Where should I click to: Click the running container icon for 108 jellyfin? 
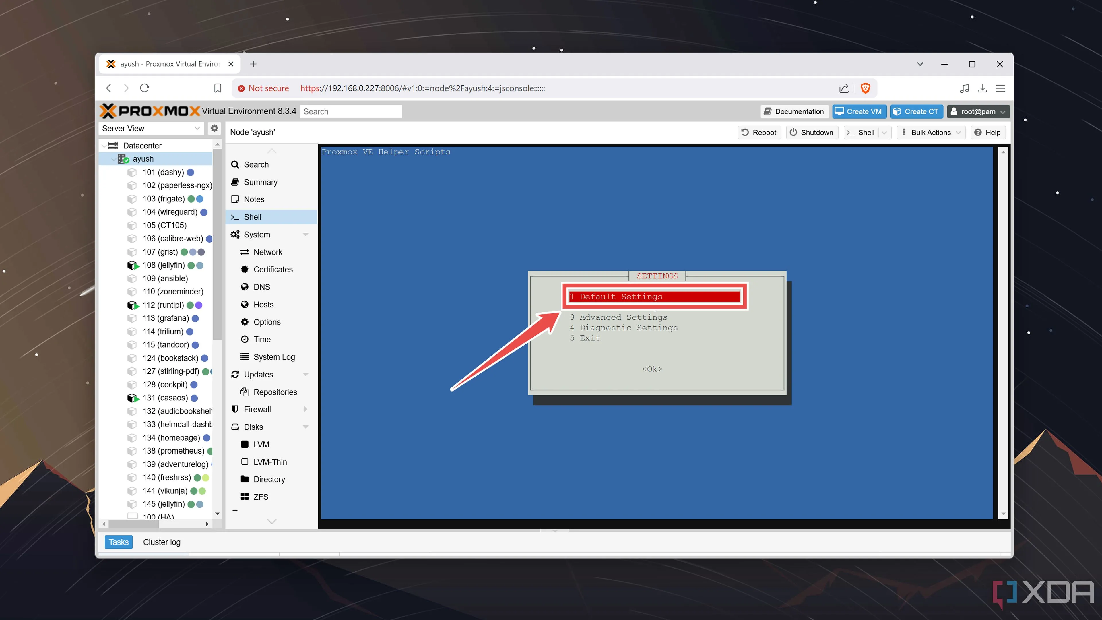coord(133,265)
